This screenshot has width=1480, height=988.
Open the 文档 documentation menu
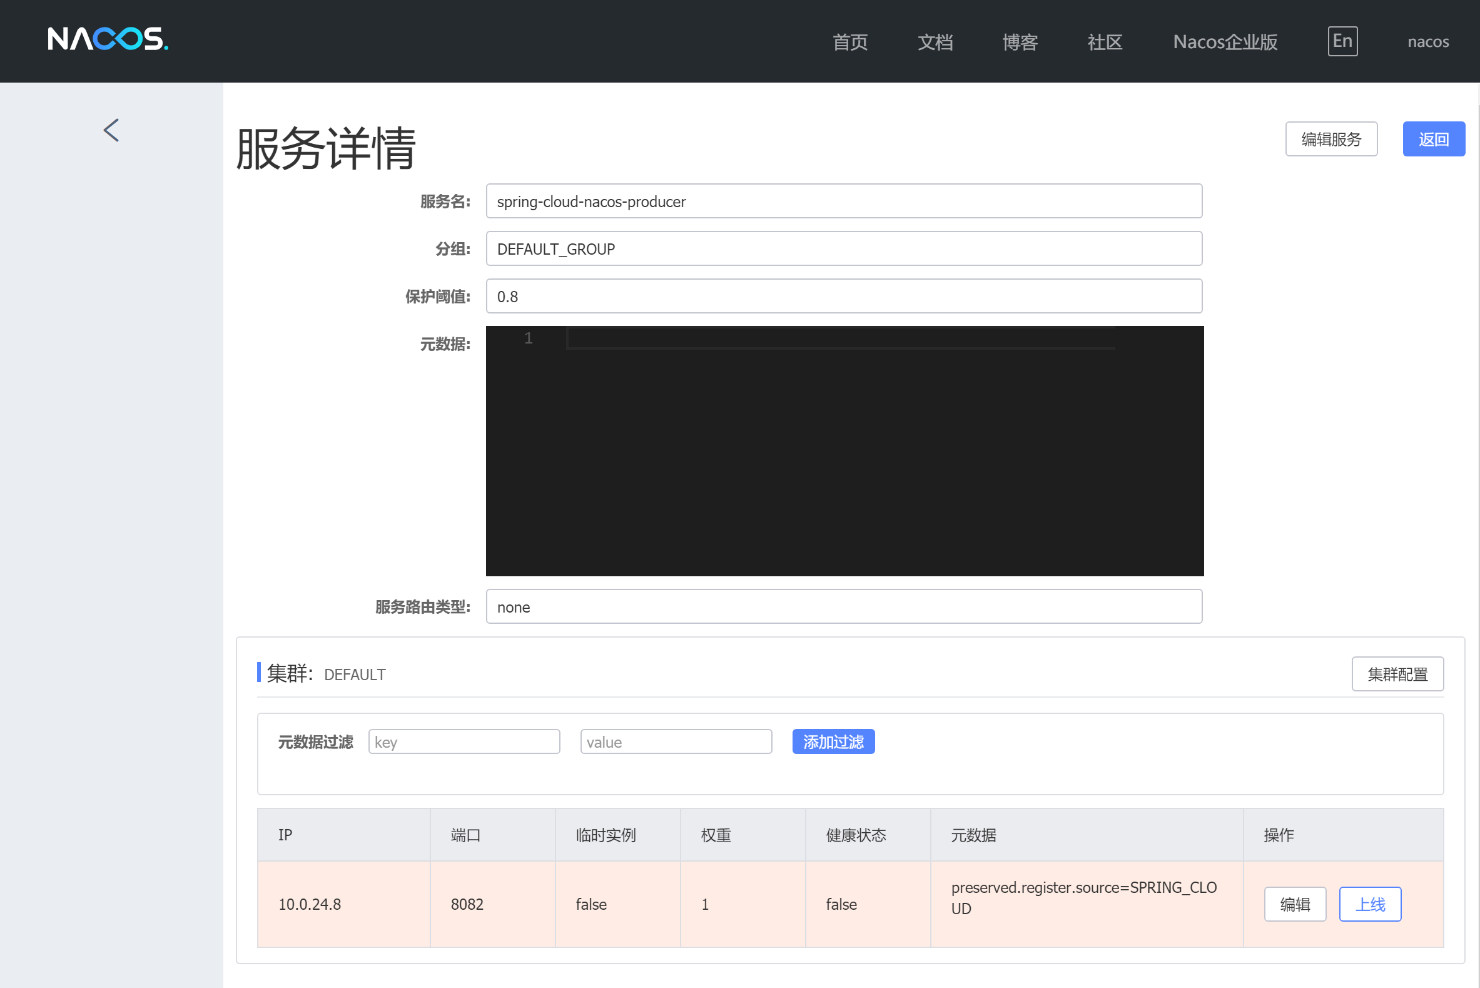click(935, 41)
